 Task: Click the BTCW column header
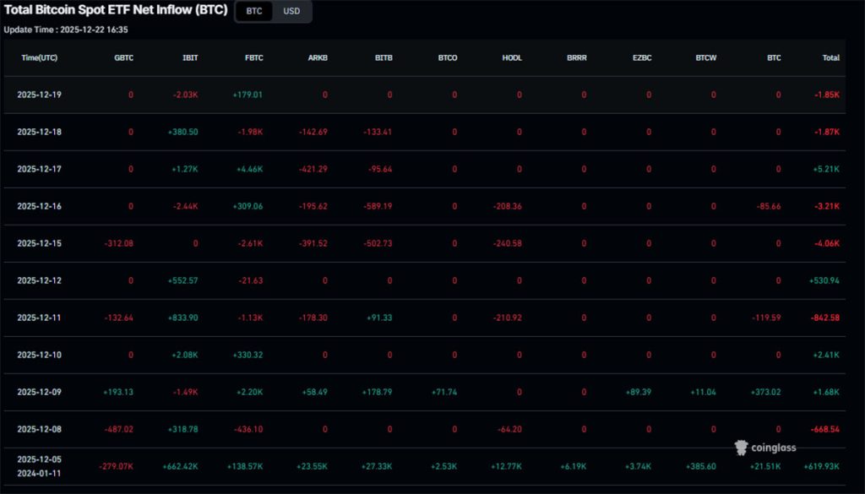coord(705,58)
